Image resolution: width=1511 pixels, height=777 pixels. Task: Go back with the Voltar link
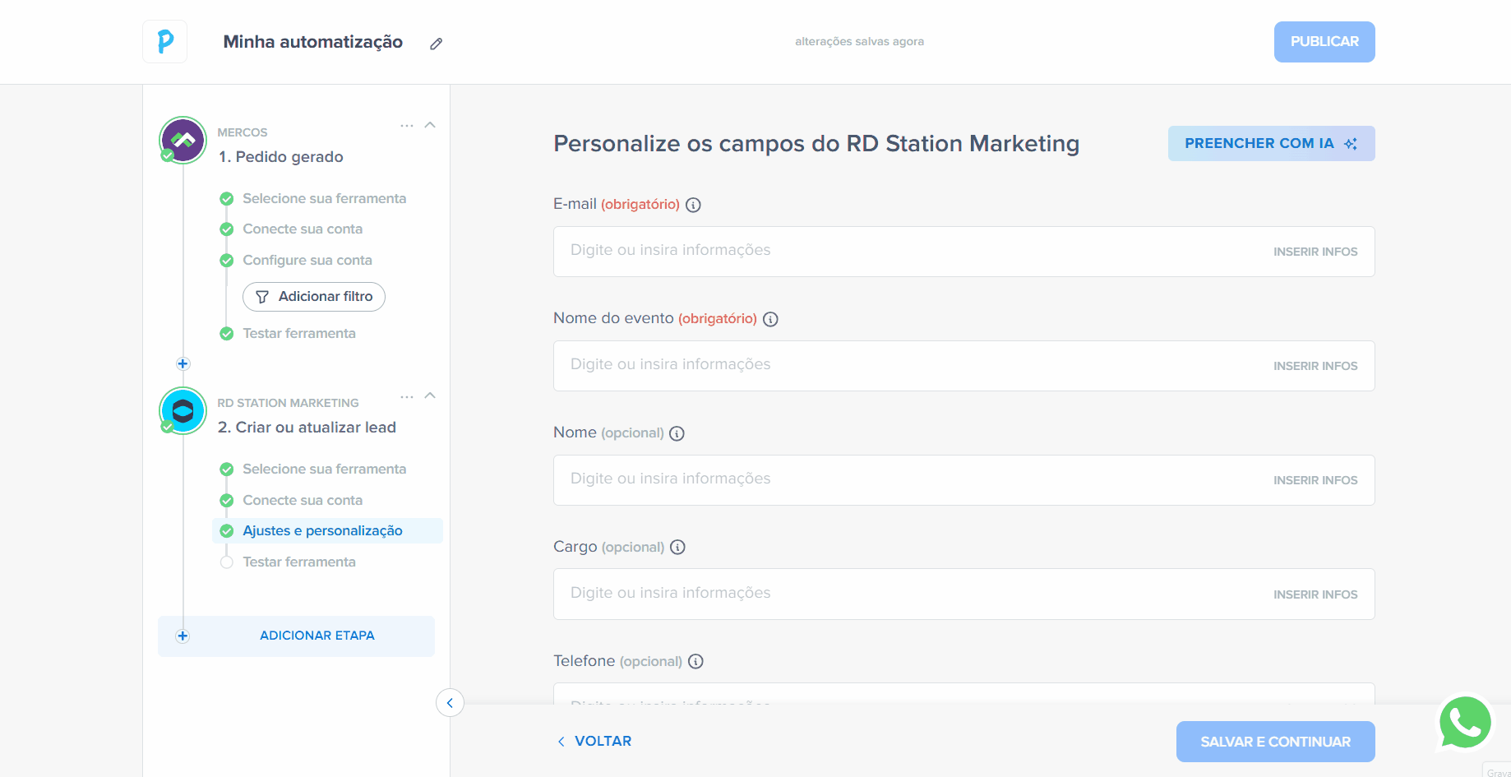(594, 741)
